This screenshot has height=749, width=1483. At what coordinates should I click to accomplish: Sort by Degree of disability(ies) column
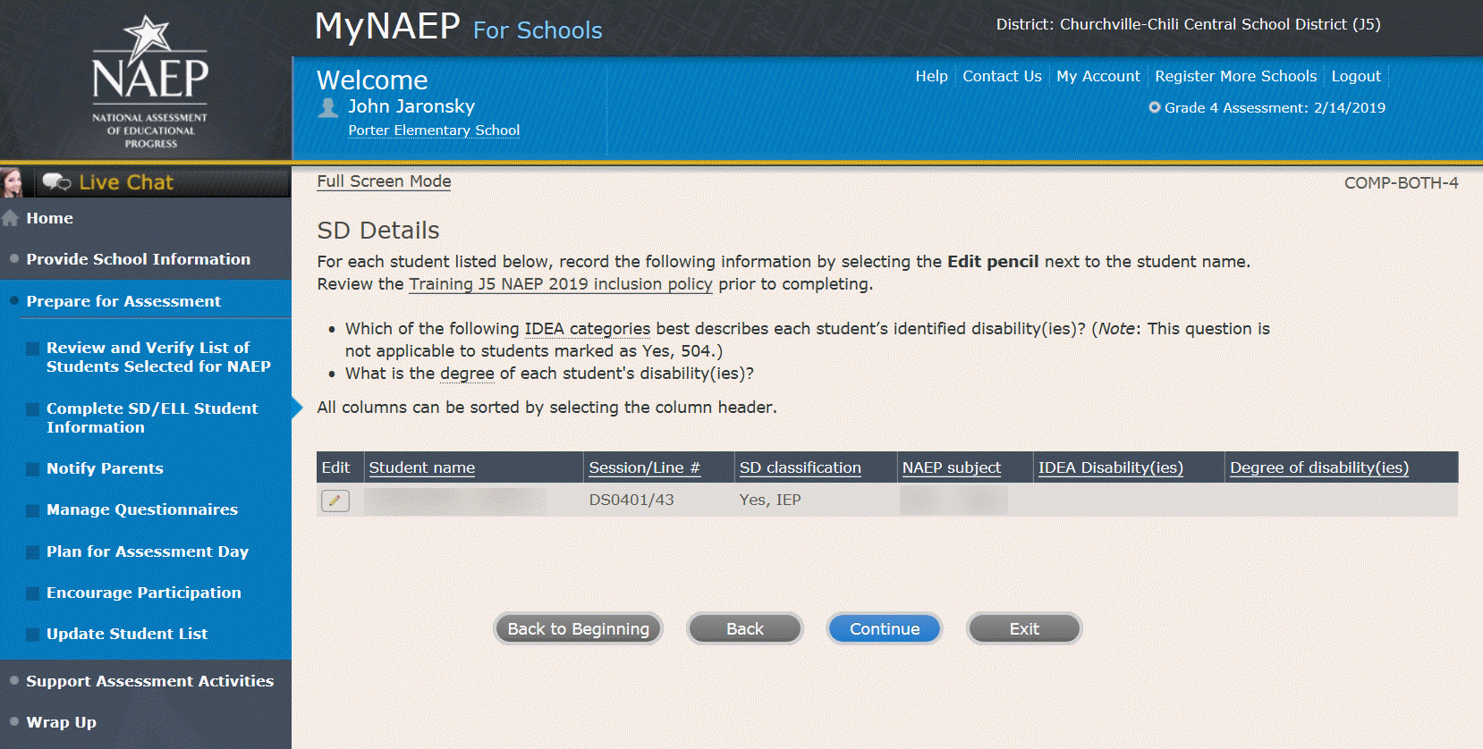point(1318,467)
